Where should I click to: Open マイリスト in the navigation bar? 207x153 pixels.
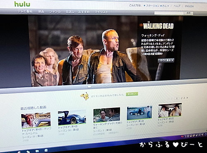point(101,12)
